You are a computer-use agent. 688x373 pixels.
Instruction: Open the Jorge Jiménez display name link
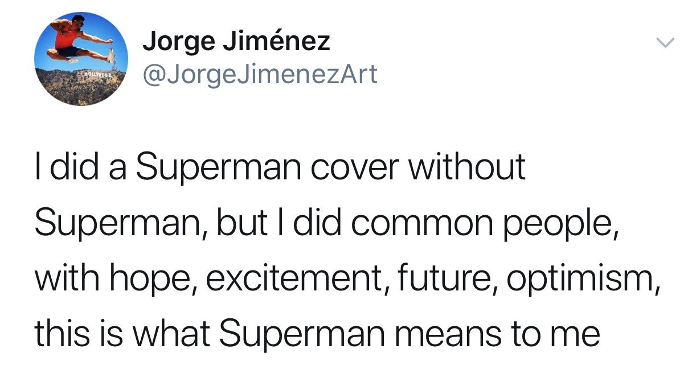click(x=236, y=42)
